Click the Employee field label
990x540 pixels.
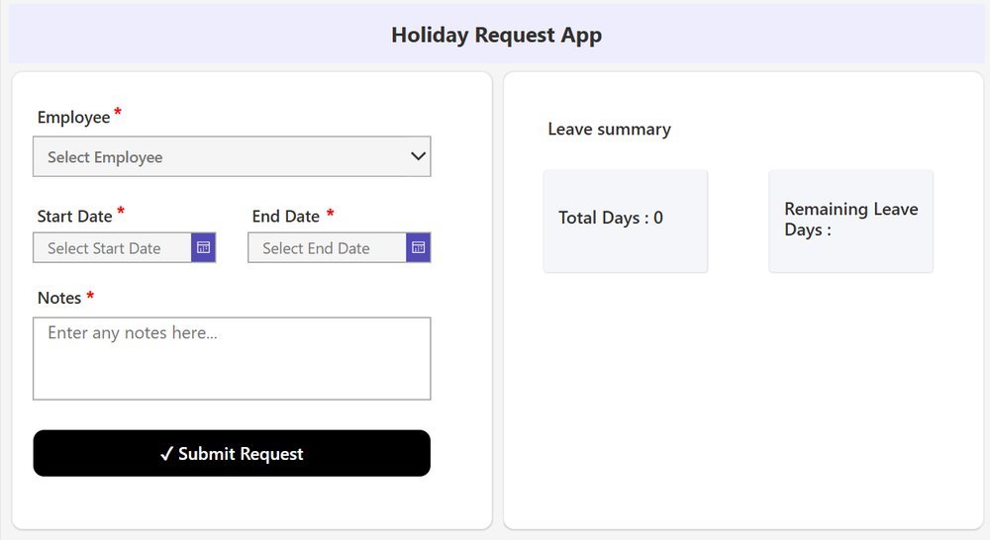tap(73, 118)
